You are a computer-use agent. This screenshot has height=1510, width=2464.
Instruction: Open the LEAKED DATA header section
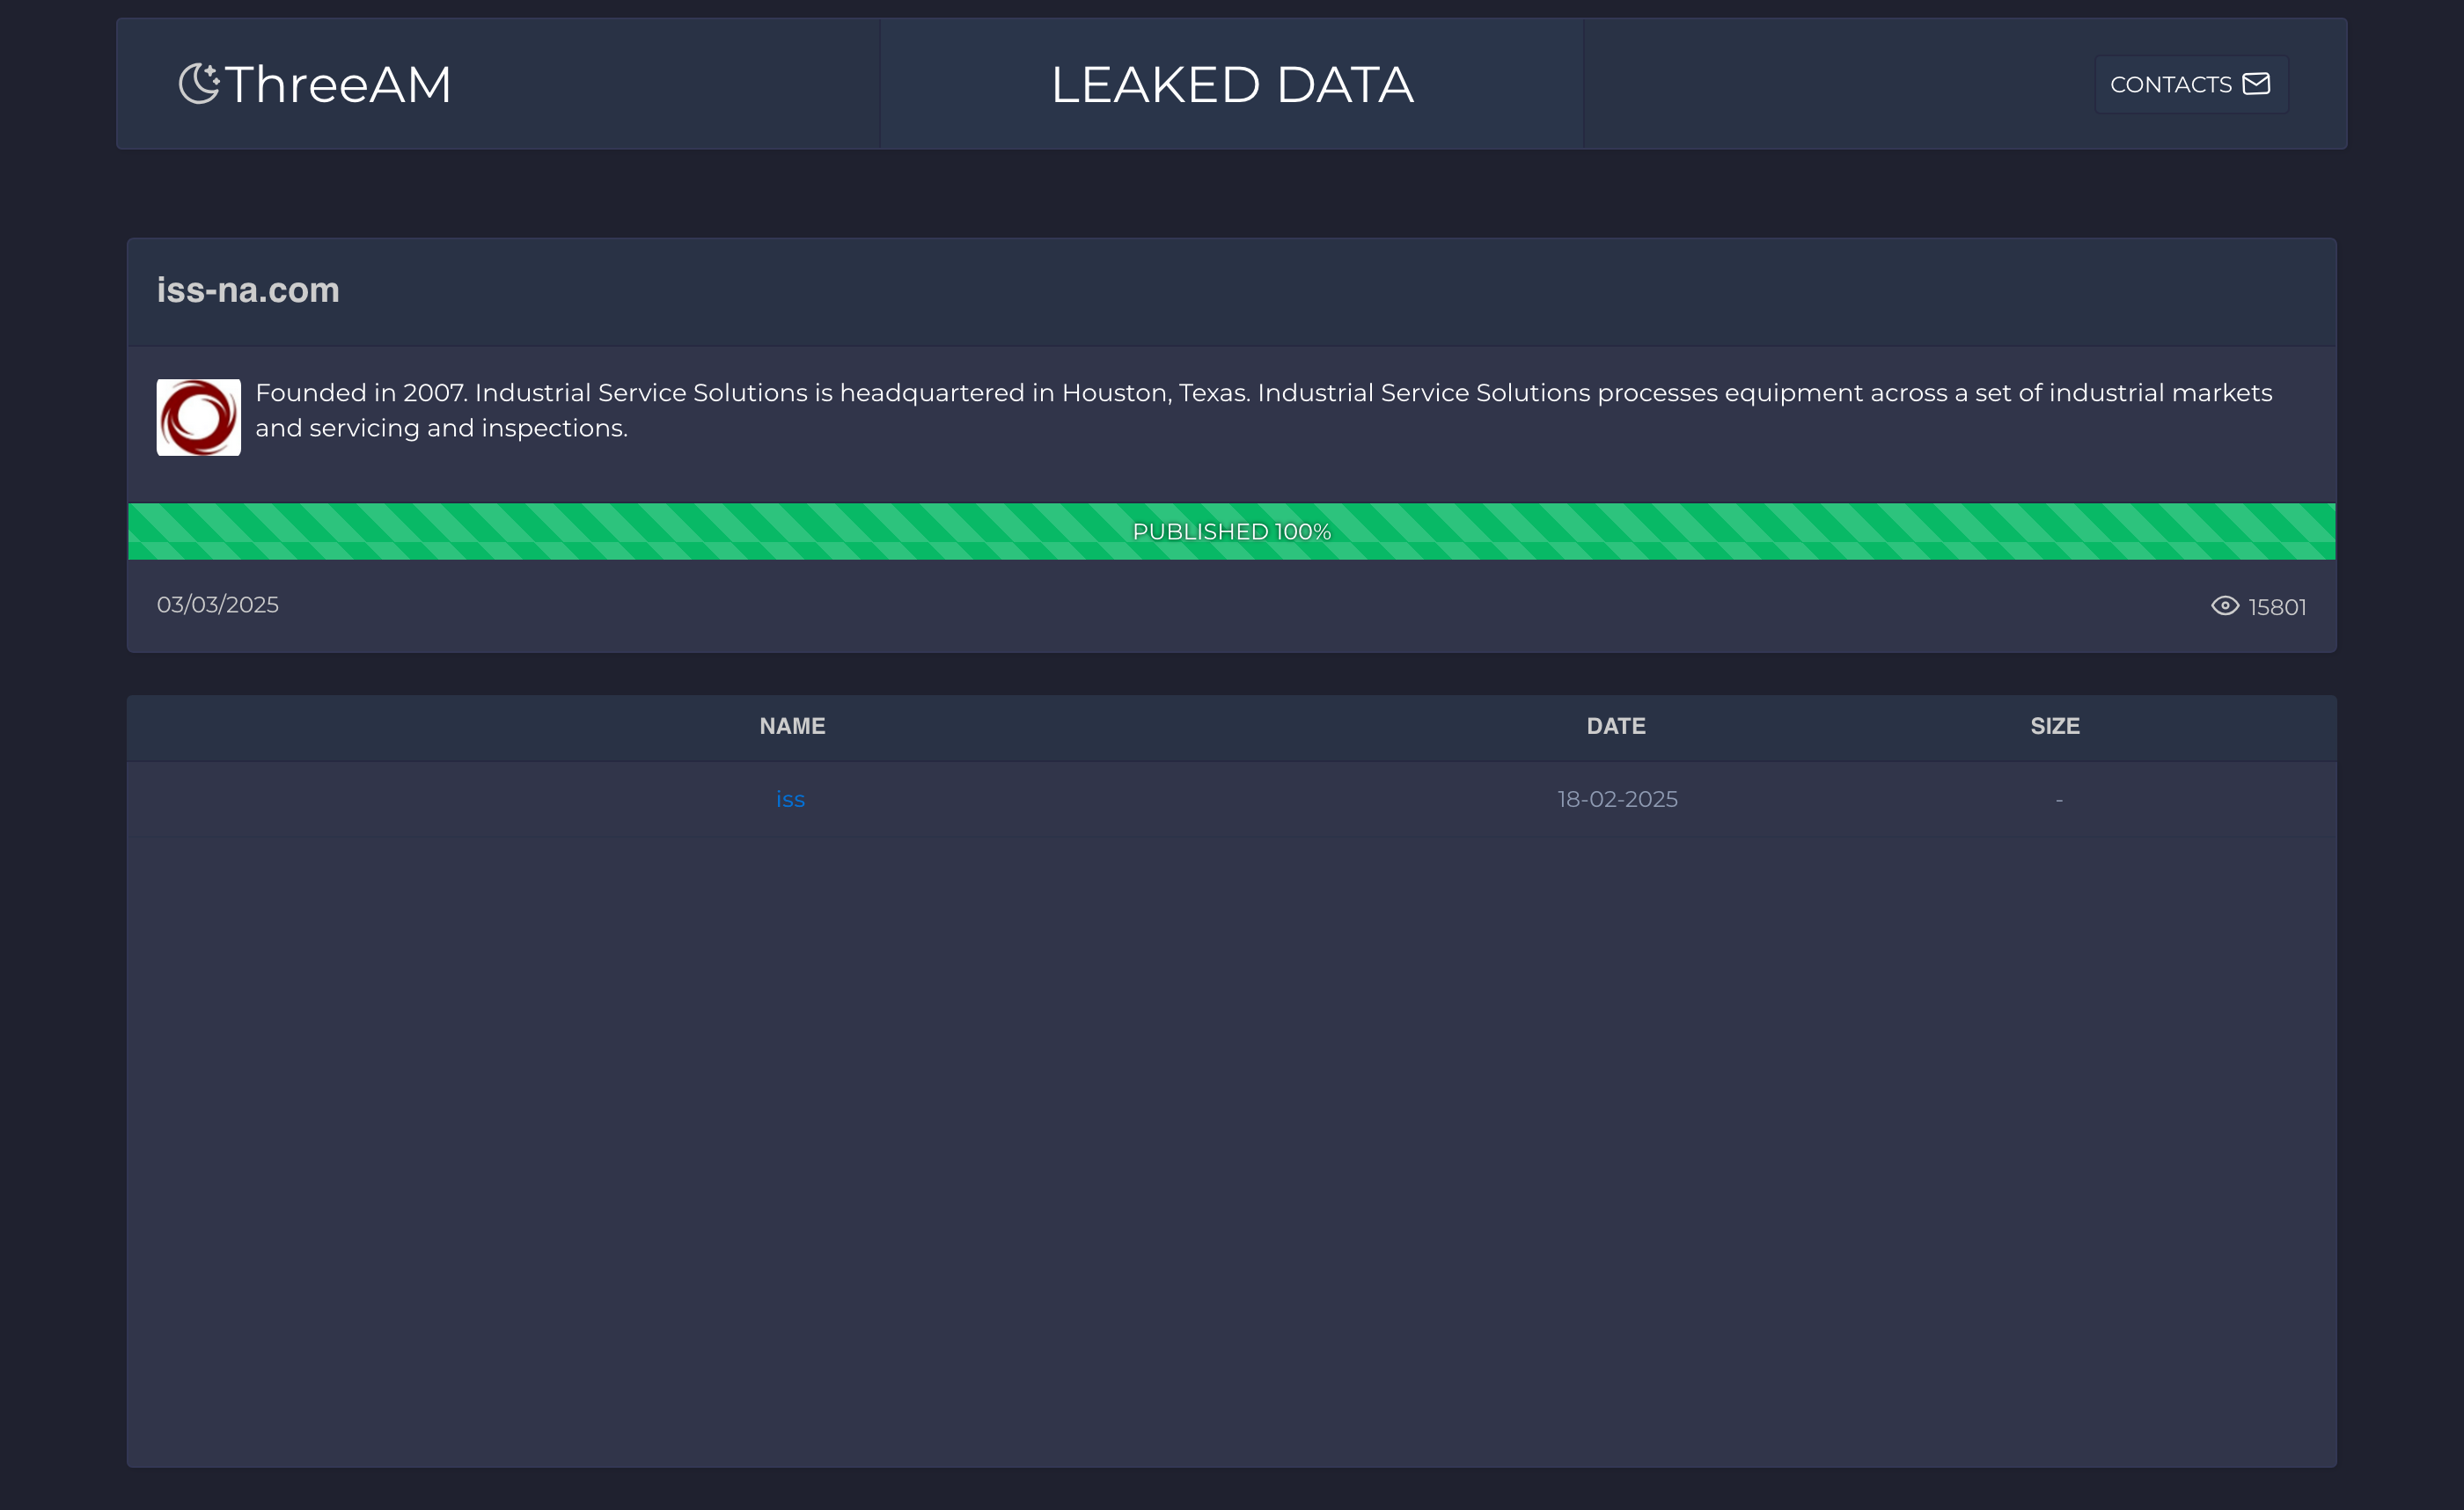point(1232,84)
